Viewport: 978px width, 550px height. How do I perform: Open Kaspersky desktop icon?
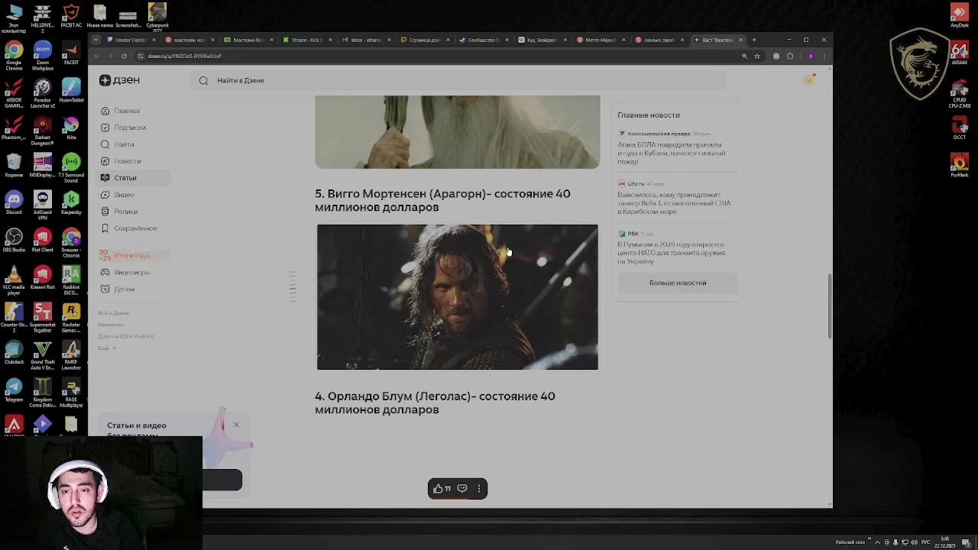click(71, 204)
